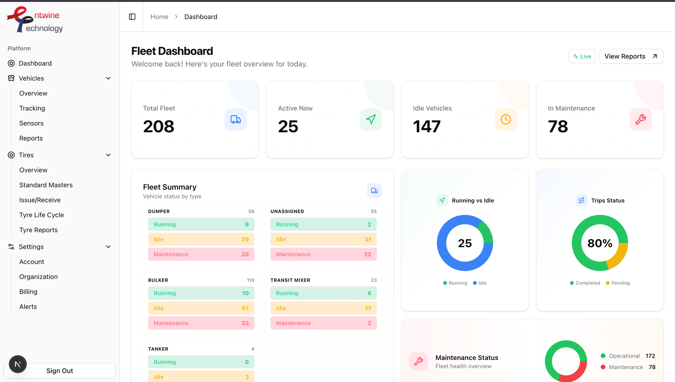Viewport: 675px width, 382px height.
Task: Click the TRANSIT MIXER Idle 17 row
Action: (324, 308)
